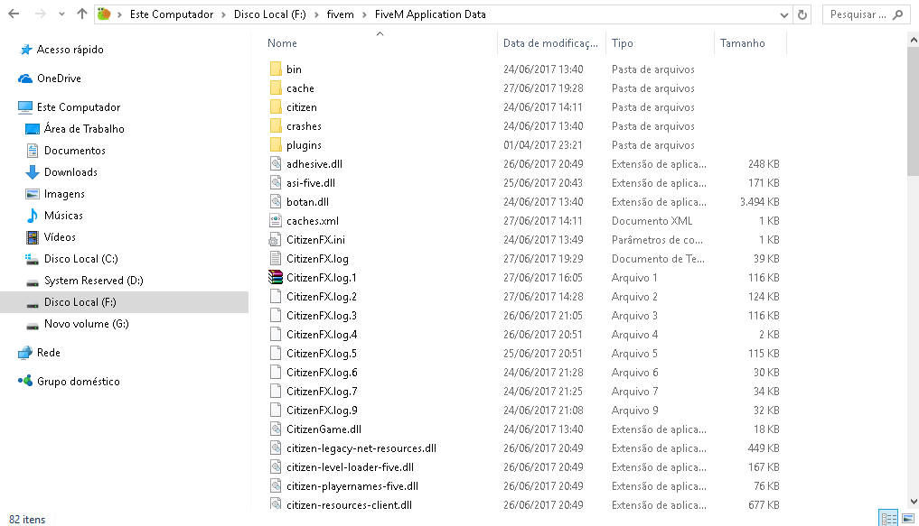The image size is (919, 526).
Task: Open OneDrive in navigation pane
Action: pyautogui.click(x=50, y=78)
